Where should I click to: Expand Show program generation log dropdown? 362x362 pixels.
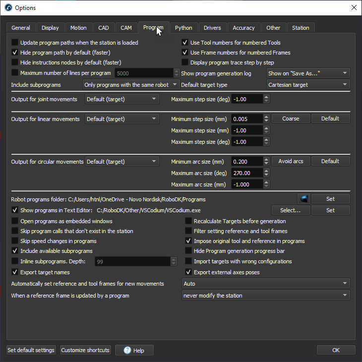308,73
